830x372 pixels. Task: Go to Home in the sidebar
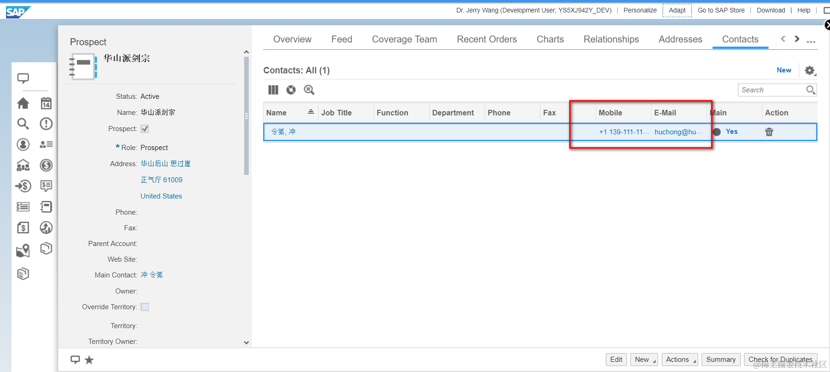point(23,103)
